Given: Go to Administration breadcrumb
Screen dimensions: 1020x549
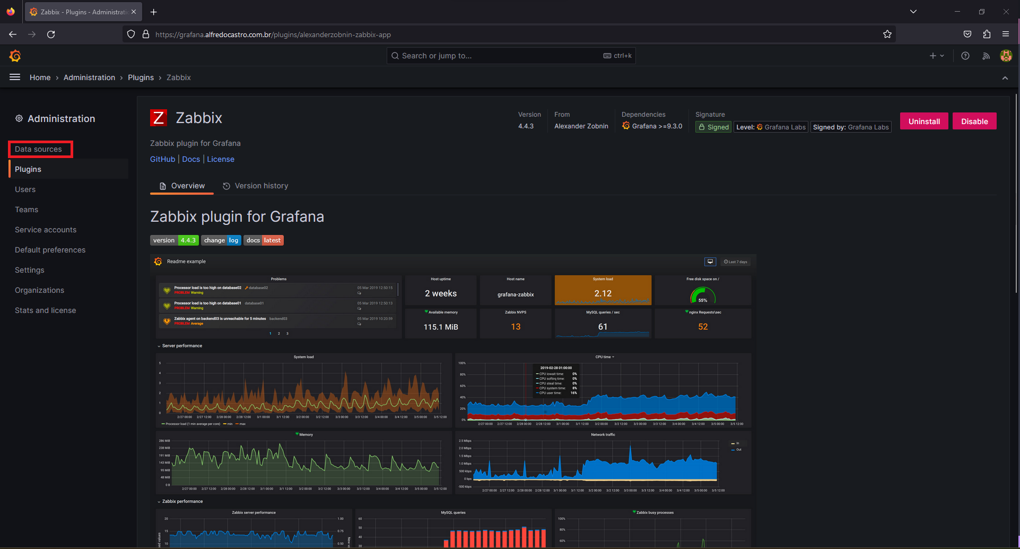Looking at the screenshot, I should coord(89,77).
